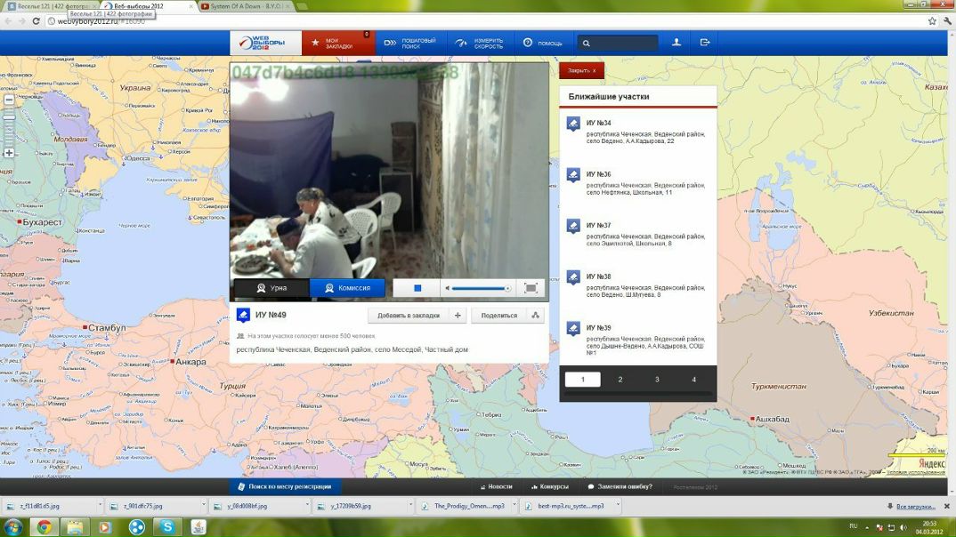Open Мои закладки via the star icon
The height and width of the screenshot is (537, 956).
(315, 42)
